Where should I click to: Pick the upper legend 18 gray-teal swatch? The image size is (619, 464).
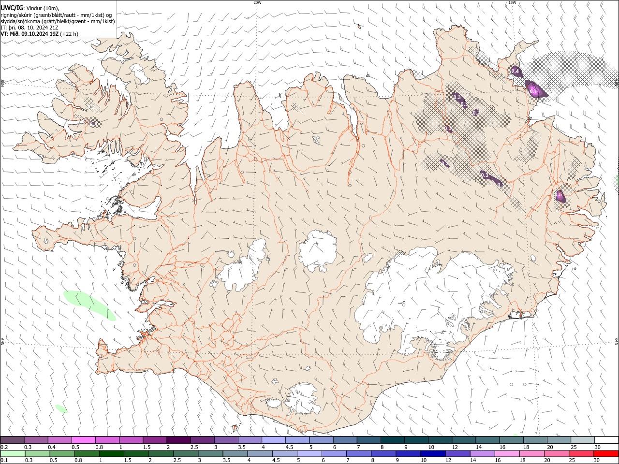[x=534, y=440]
